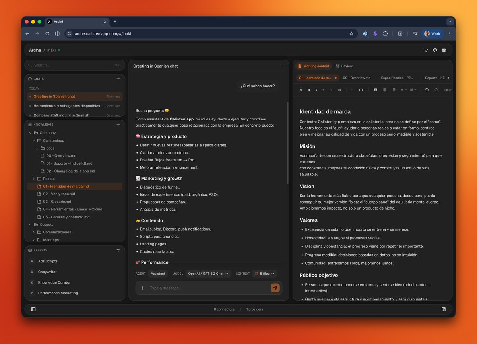
Task: Insert blockquote from editor toolbar
Action: point(352,90)
